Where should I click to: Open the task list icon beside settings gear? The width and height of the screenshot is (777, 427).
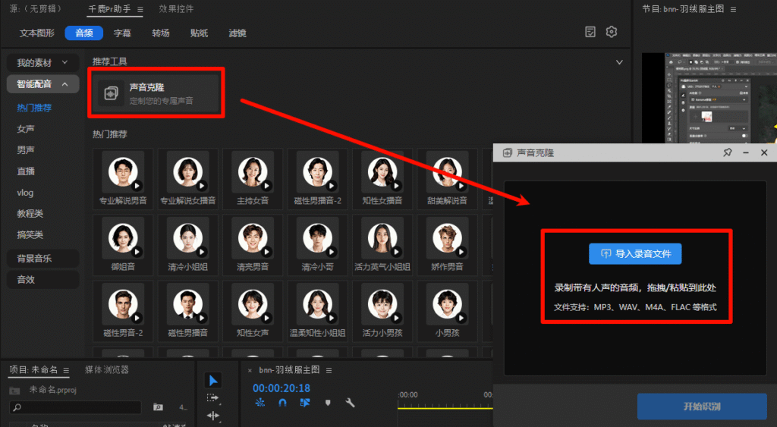(x=590, y=32)
